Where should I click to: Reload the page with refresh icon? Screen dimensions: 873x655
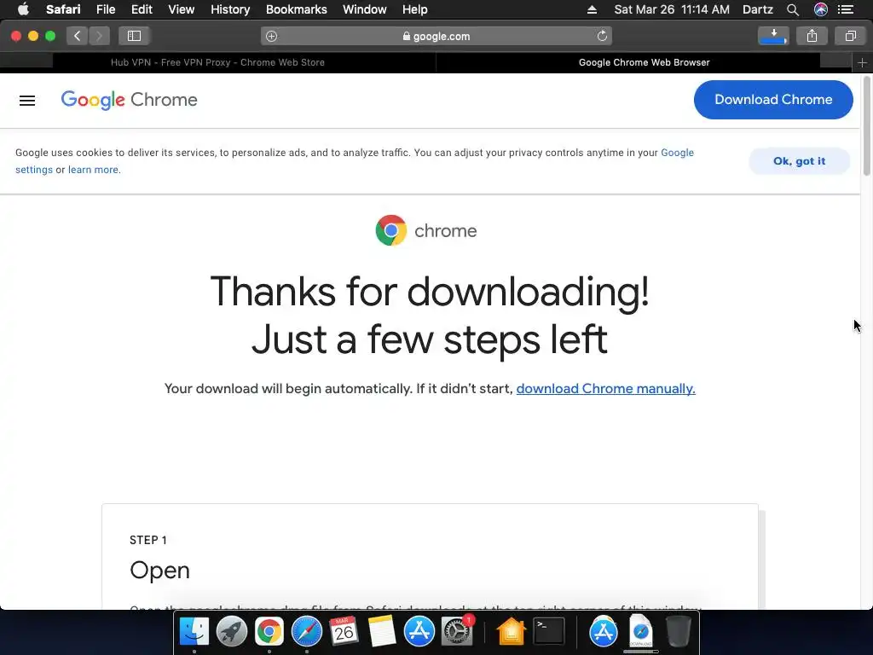(602, 36)
